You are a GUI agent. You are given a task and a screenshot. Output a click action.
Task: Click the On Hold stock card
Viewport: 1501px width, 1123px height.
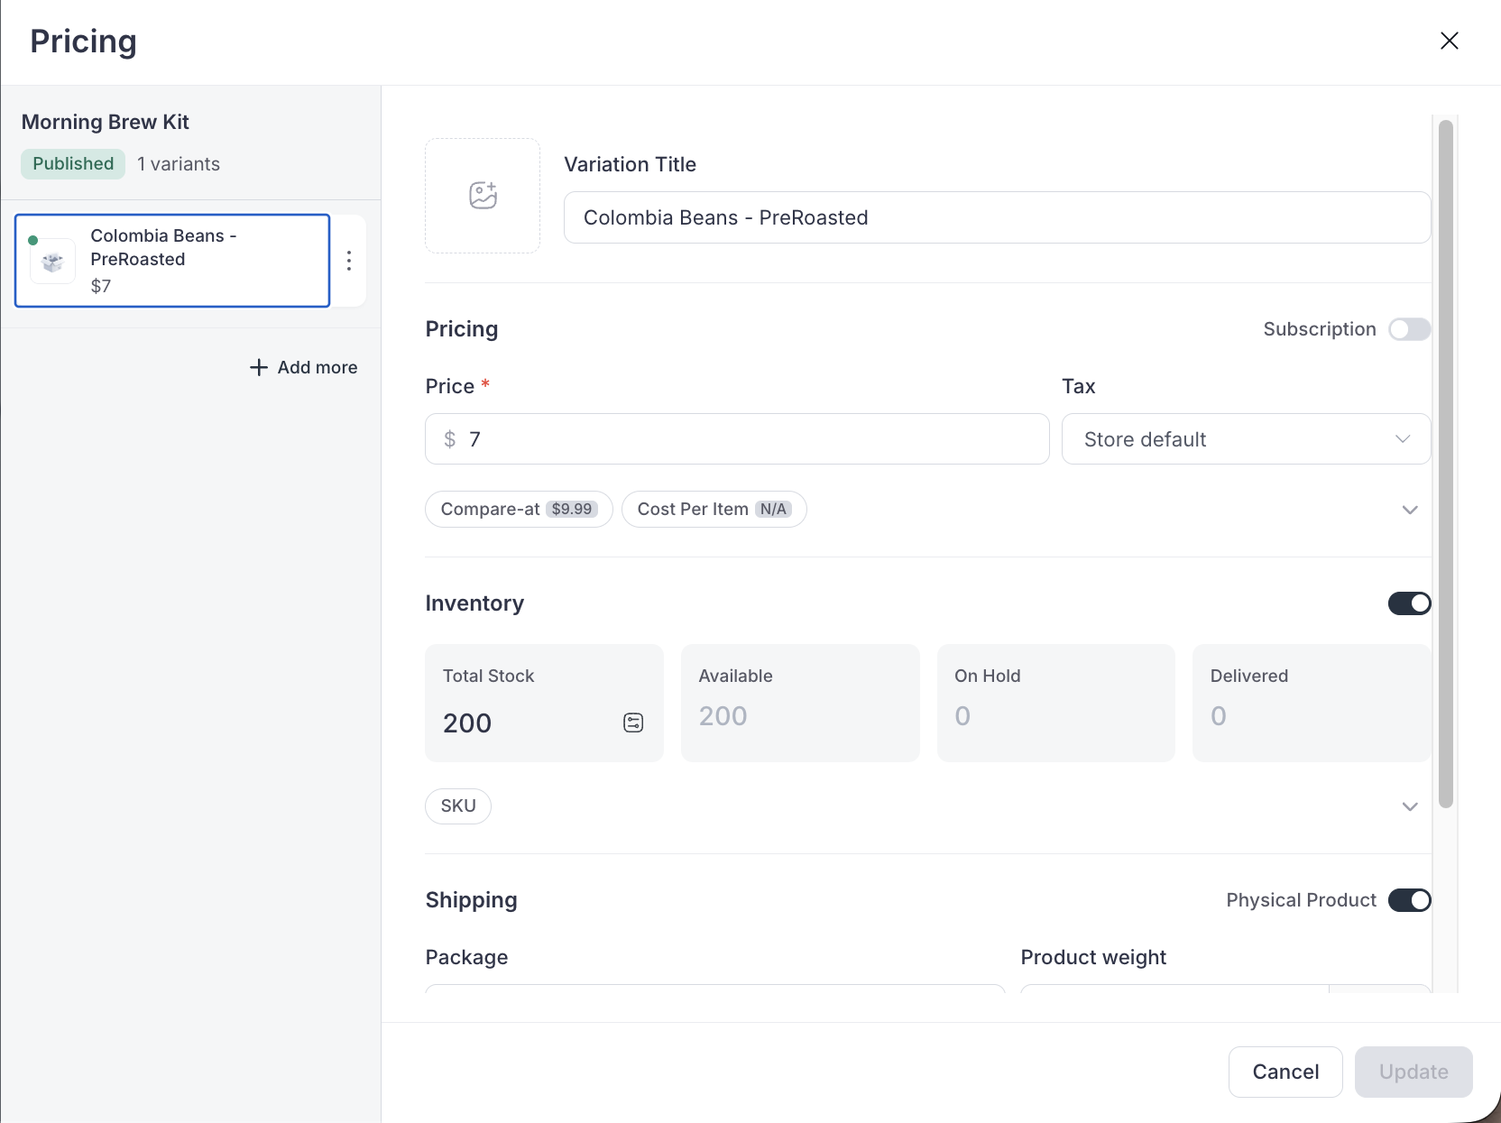click(1055, 703)
